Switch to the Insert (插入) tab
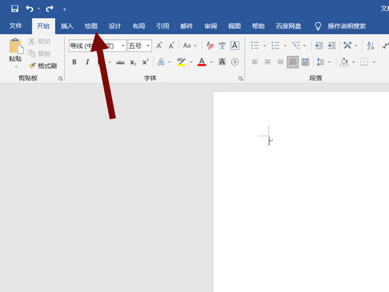The image size is (389, 292). click(67, 26)
